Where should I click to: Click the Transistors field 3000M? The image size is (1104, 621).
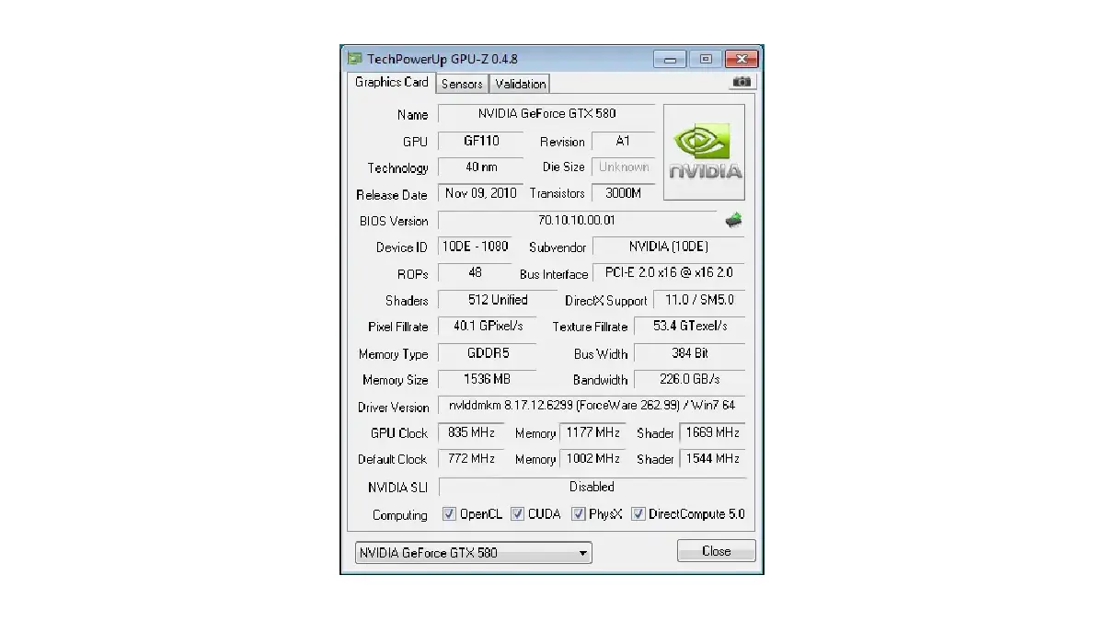coord(623,193)
